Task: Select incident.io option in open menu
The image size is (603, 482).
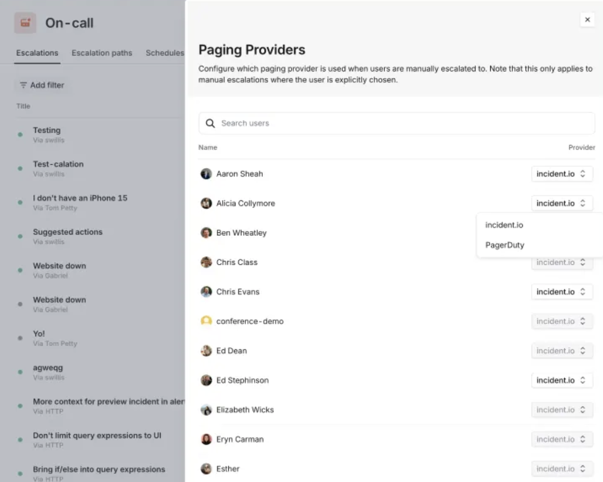Action: [x=504, y=225]
